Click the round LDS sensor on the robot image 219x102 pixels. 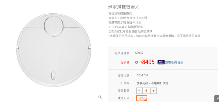(54, 26)
